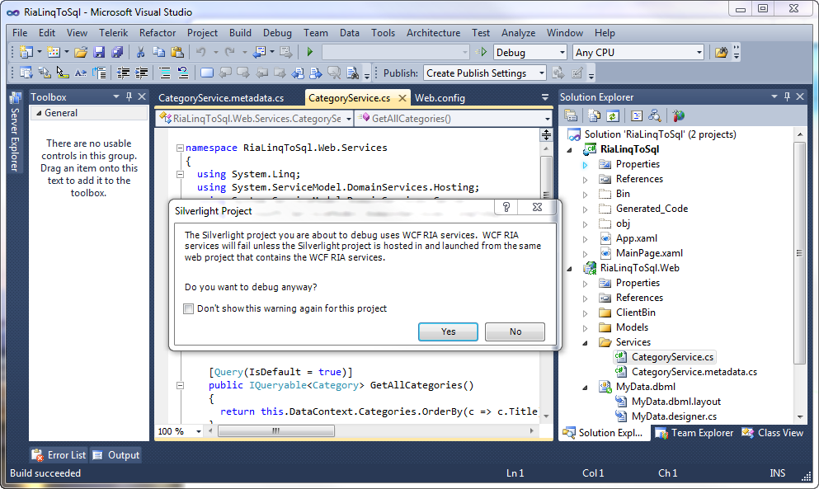Click Solution Explorer's Show All Files icon
The width and height of the screenshot is (819, 489).
(x=595, y=115)
